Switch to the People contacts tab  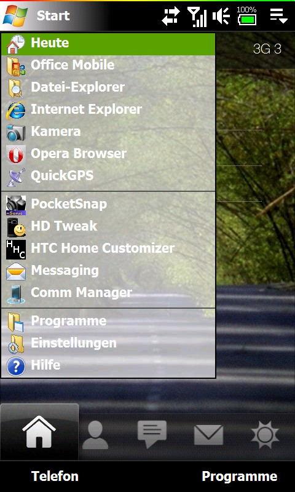[95, 435]
